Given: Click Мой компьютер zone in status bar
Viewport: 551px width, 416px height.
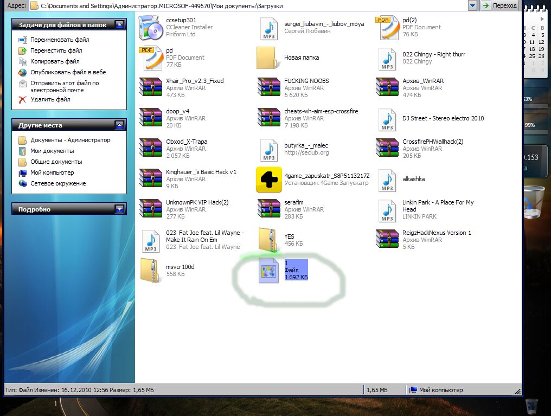Looking at the screenshot, I should [436, 390].
